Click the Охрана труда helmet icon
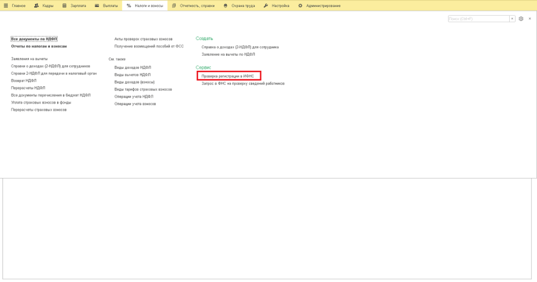The height and width of the screenshot is (282, 537). point(225,6)
